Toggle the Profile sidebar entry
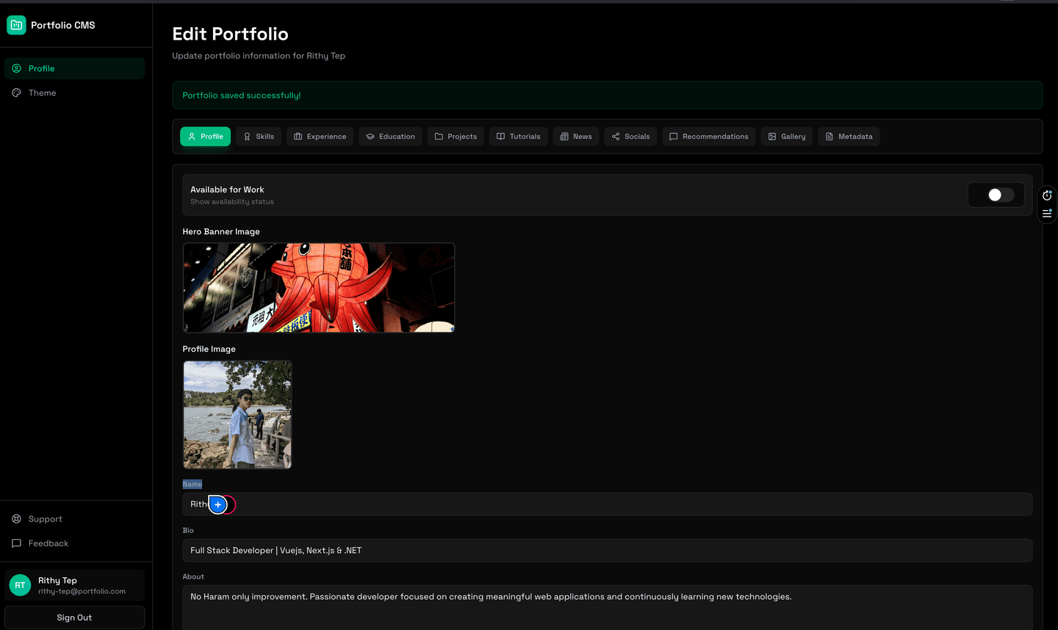This screenshot has width=1058, height=630. [x=73, y=68]
